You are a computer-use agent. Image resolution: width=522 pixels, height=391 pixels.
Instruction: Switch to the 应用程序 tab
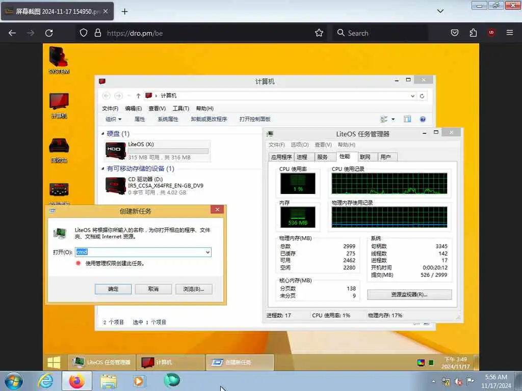(281, 157)
